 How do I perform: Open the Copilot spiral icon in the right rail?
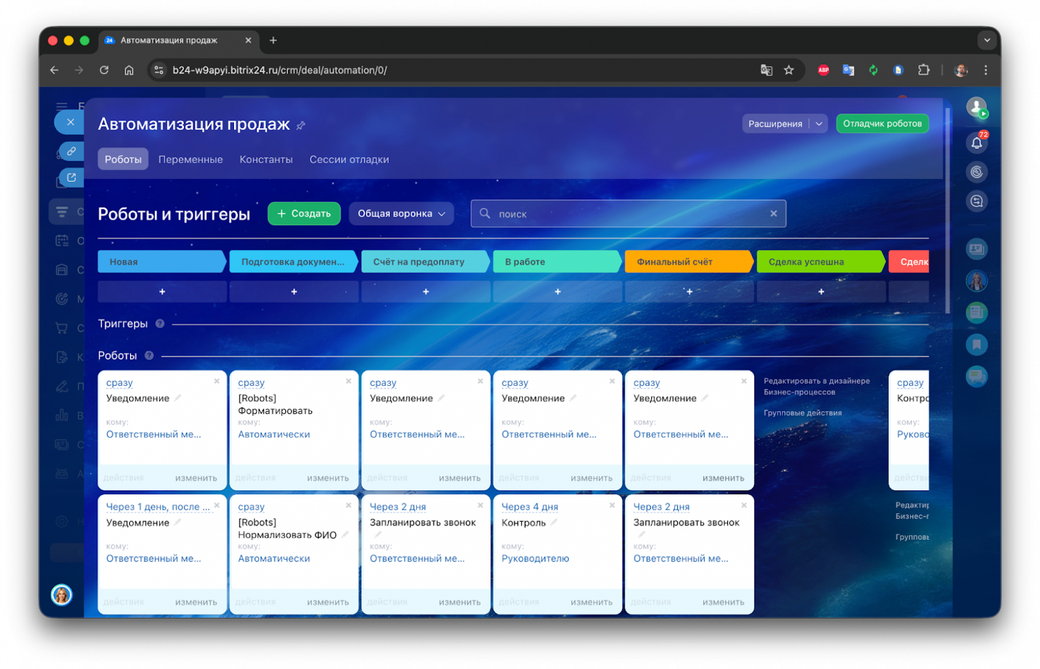977,172
